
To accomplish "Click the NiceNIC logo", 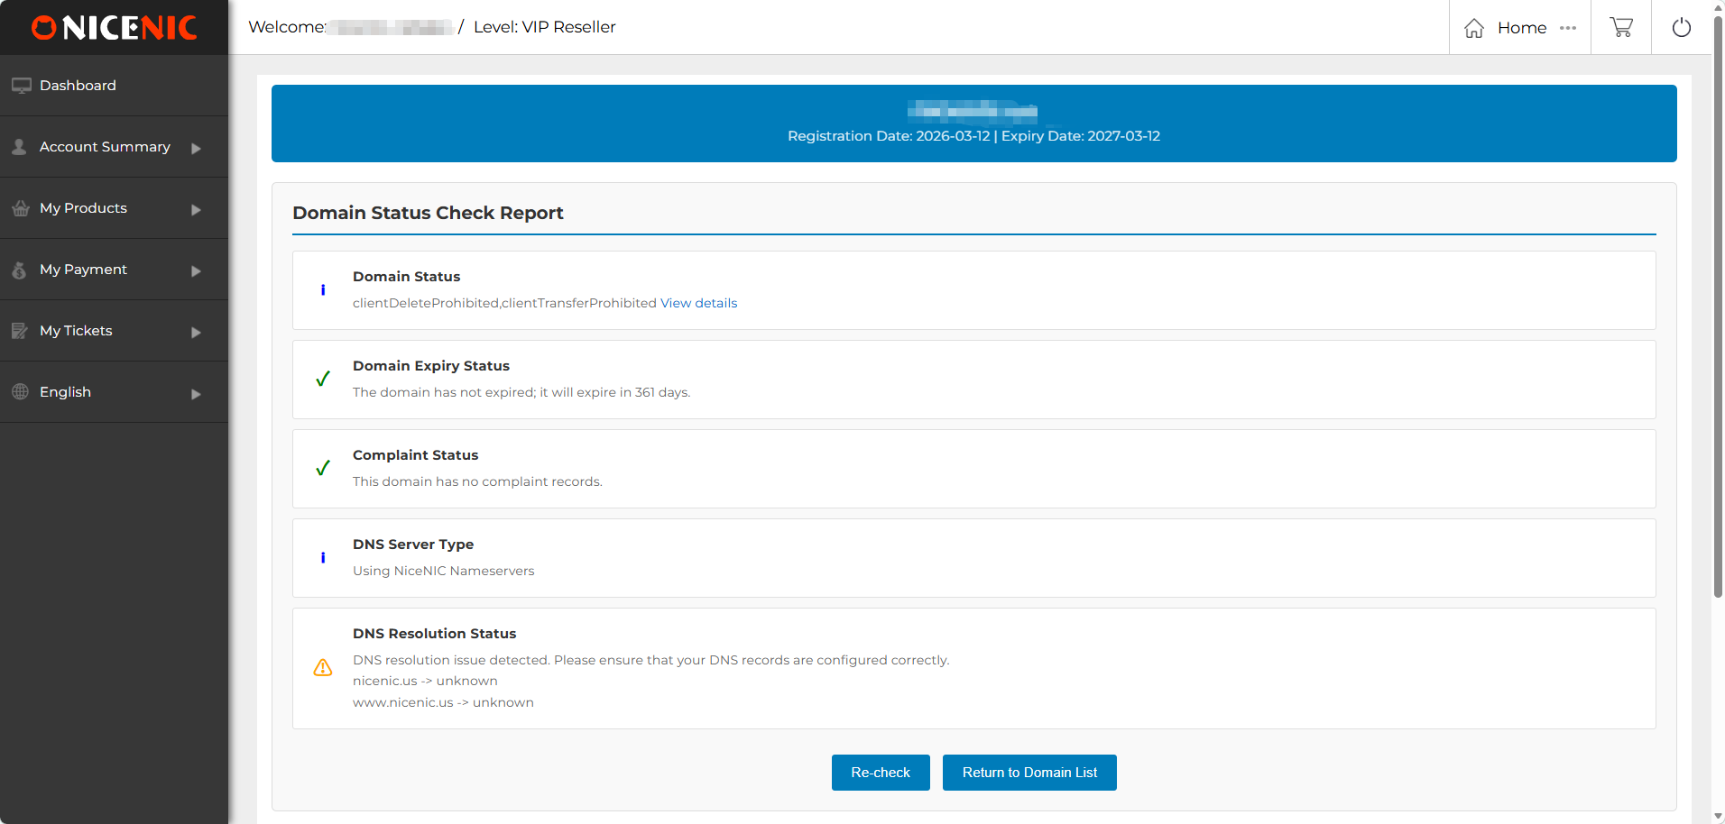I will coord(114,28).
